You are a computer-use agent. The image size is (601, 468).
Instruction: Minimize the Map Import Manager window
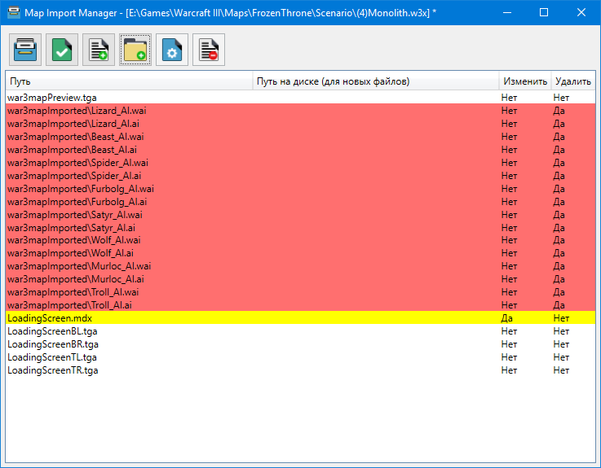point(507,13)
